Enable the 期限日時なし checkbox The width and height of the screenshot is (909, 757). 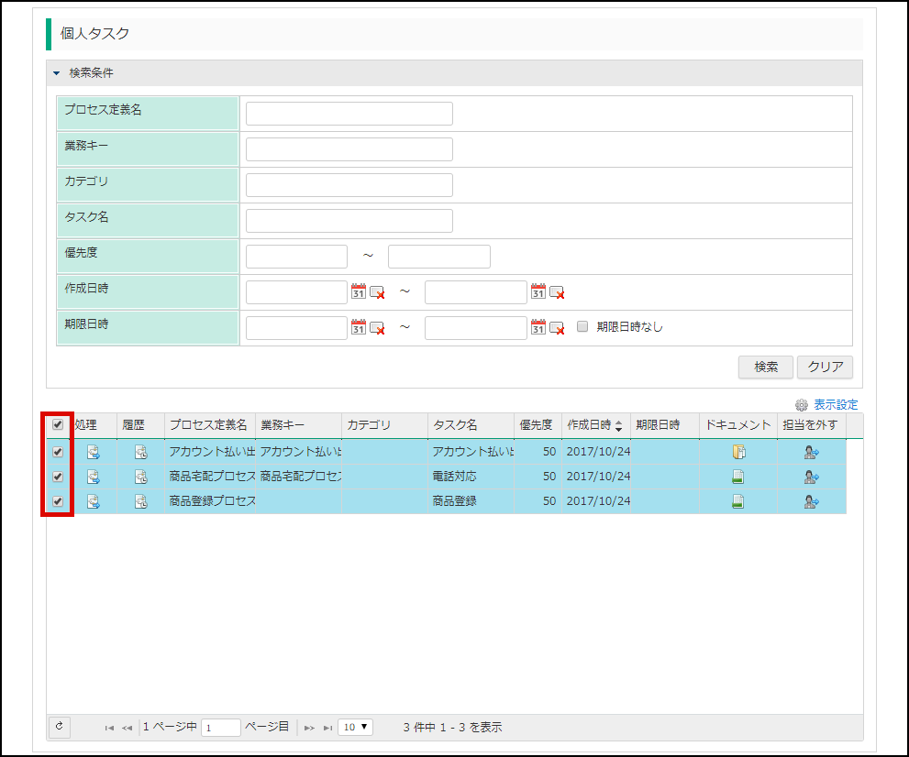582,326
